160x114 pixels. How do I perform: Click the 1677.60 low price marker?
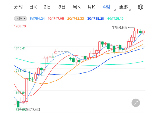tap(33, 110)
